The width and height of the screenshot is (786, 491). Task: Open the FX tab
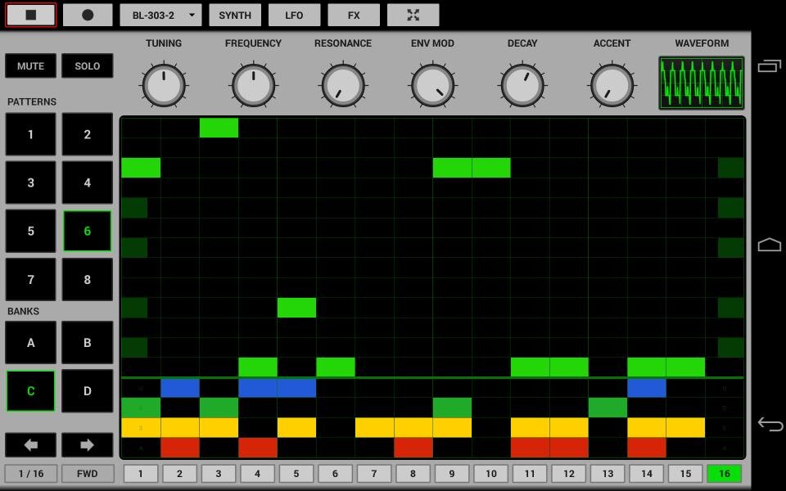[x=354, y=15]
